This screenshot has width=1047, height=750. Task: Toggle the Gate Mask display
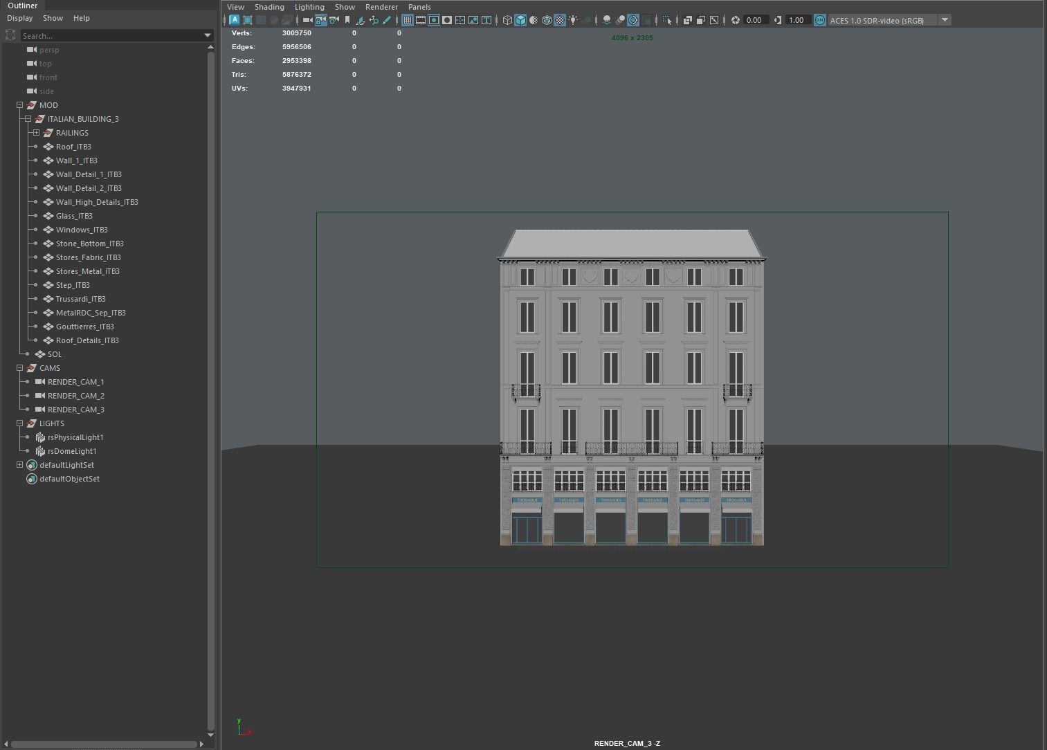tap(446, 20)
